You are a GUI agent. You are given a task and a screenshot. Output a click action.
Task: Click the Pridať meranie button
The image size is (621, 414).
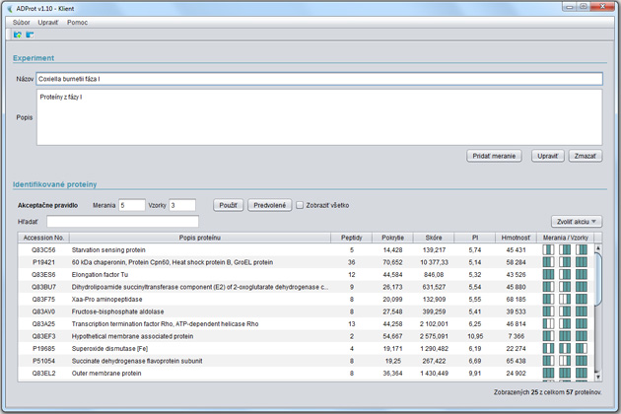point(494,156)
